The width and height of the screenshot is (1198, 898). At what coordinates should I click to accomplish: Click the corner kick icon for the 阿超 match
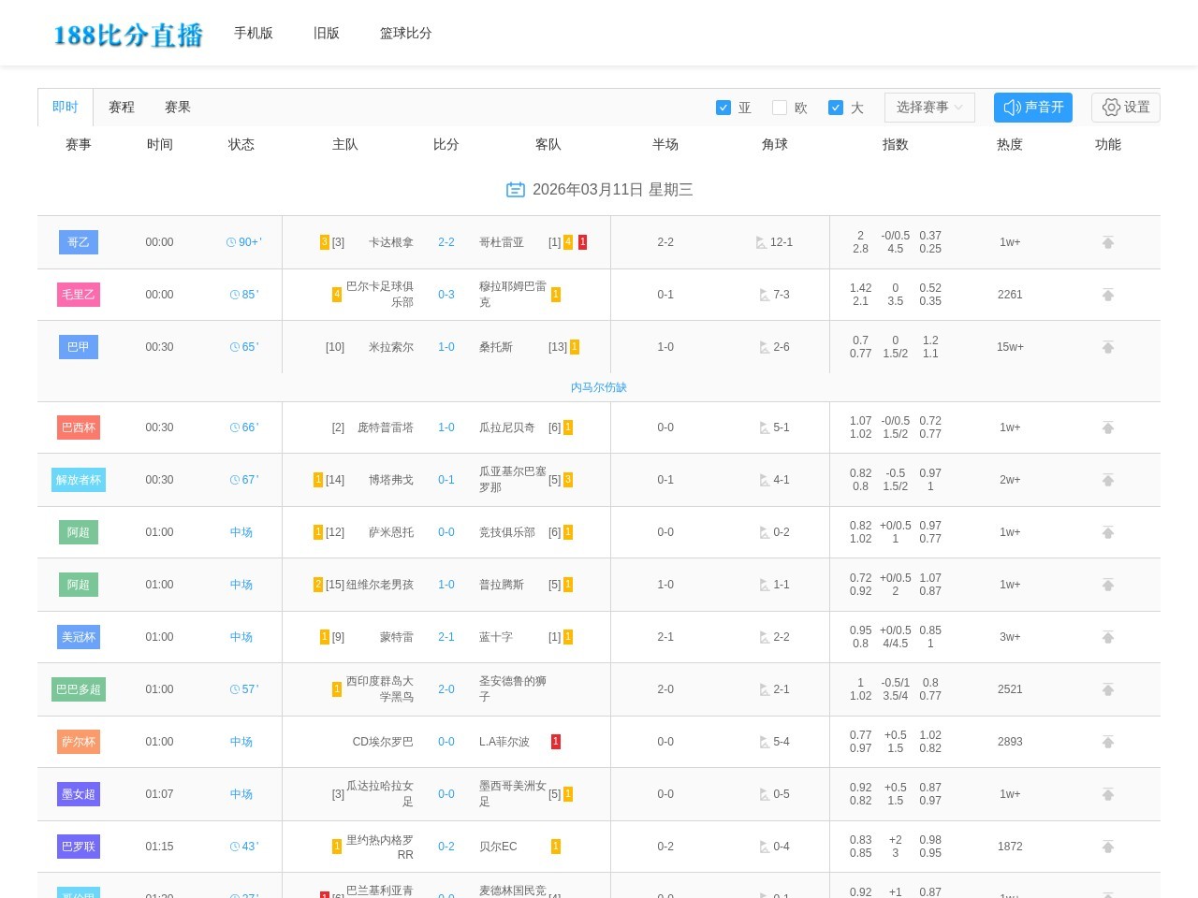pyautogui.click(x=765, y=532)
